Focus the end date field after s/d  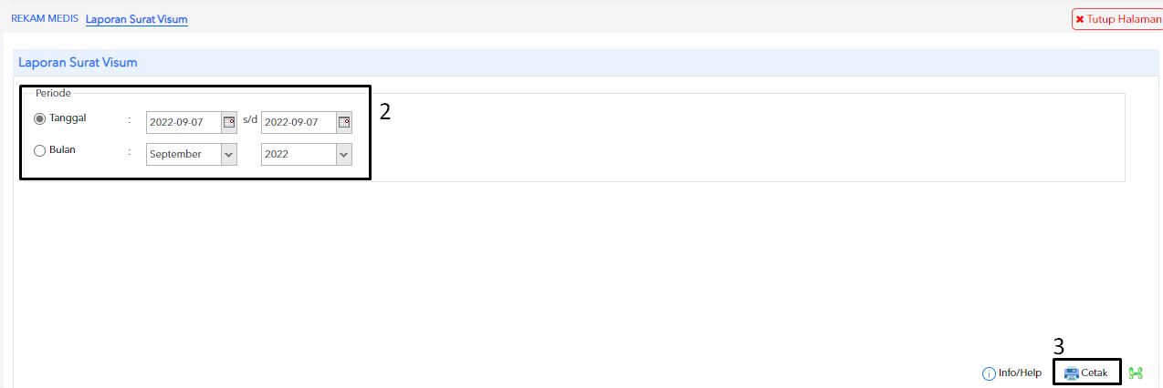coord(299,123)
